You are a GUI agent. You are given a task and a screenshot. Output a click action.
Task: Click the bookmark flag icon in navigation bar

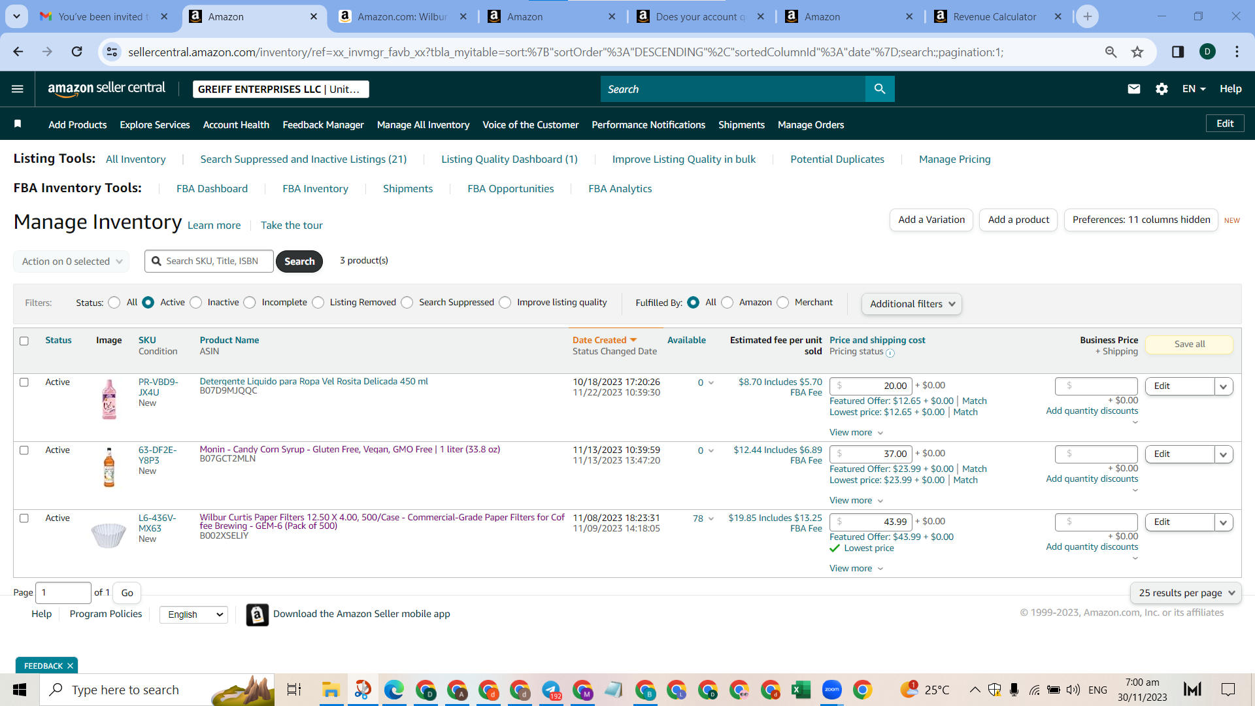pyautogui.click(x=18, y=124)
